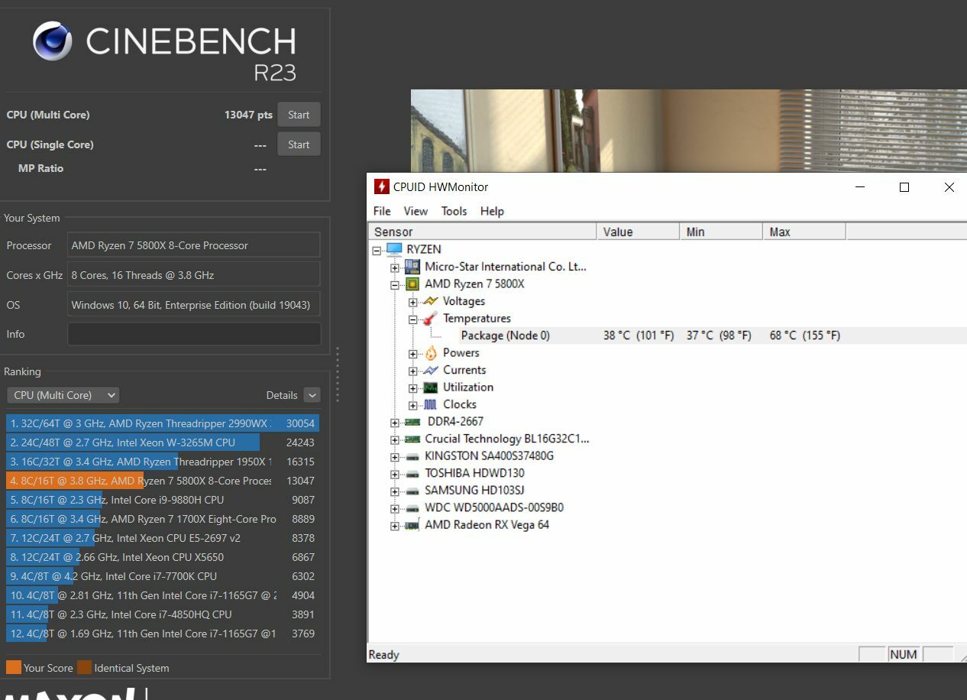Screen dimensions: 967x700
Task: Click the OS field Windows 10 64 Bit
Action: click(194, 305)
